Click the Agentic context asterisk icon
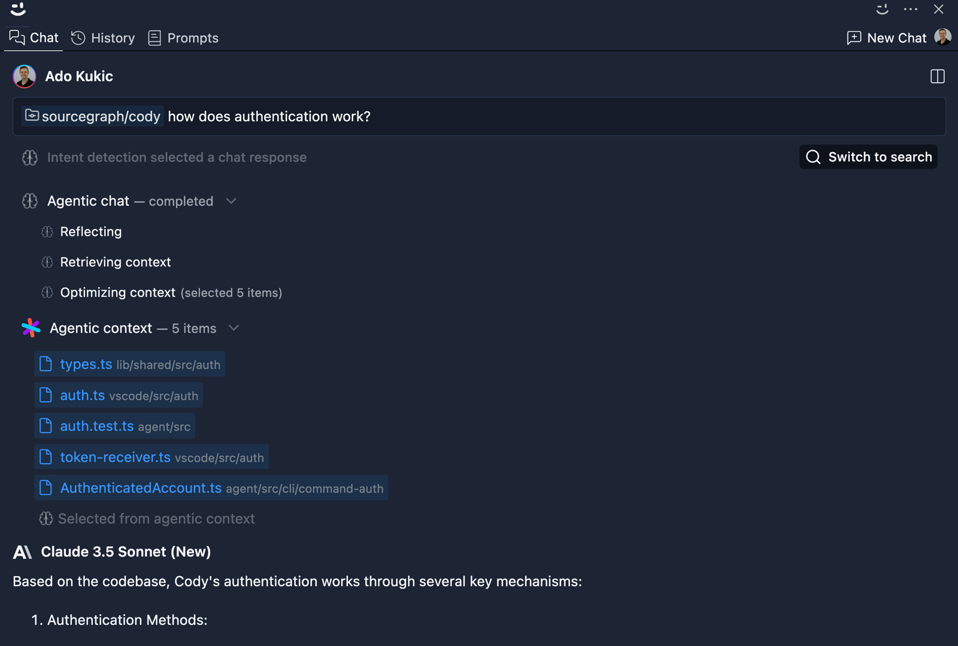Viewport: 958px width, 646px height. pos(31,328)
